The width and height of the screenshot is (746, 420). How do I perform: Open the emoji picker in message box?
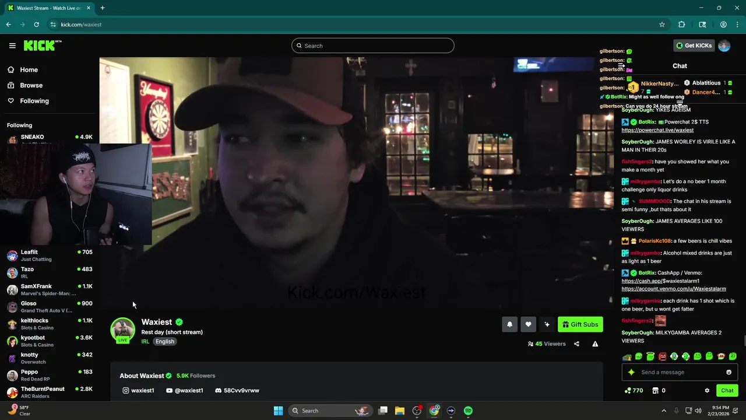pyautogui.click(x=729, y=372)
